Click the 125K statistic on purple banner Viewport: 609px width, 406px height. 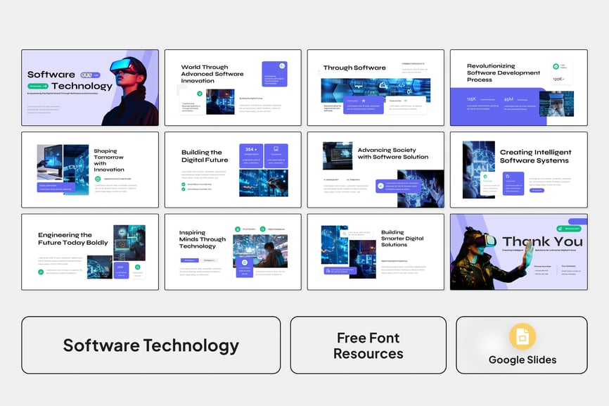tap(471, 99)
